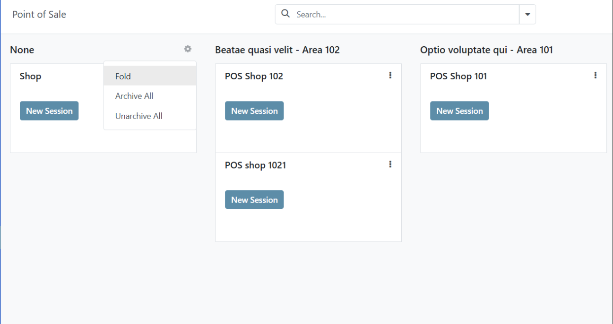
Task: Open the Shop record card
Action: coord(30,76)
